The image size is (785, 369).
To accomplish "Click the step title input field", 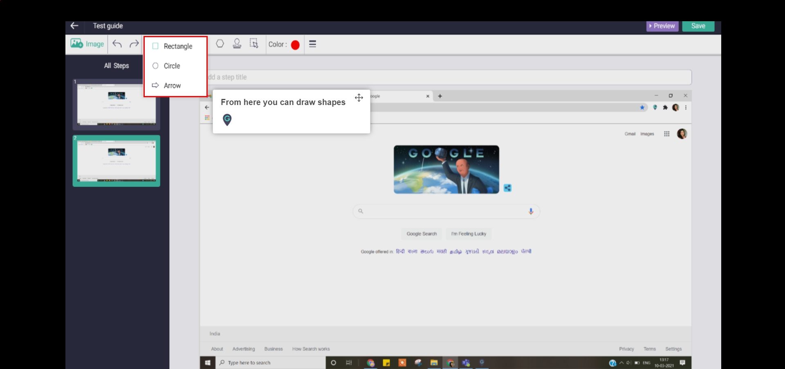I will click(x=449, y=77).
